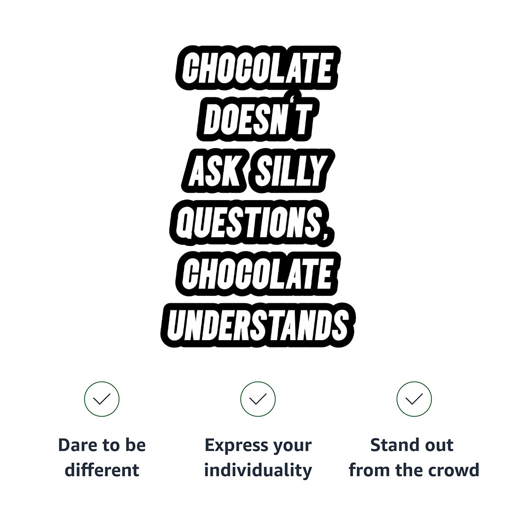Click the checkmark above Express your individuality
This screenshot has width=516, height=516.
(258, 399)
